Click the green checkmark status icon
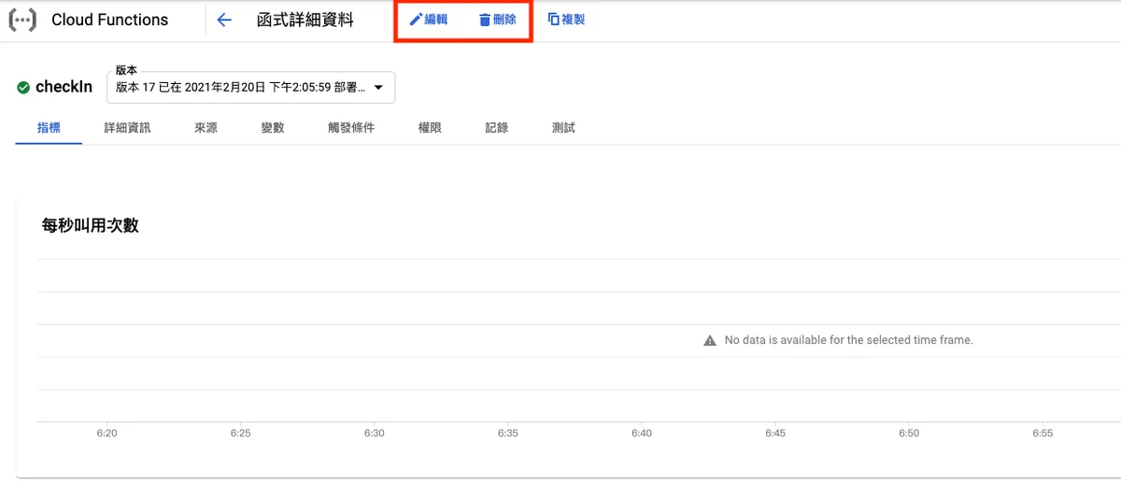Image resolution: width=1121 pixels, height=483 pixels. click(23, 88)
